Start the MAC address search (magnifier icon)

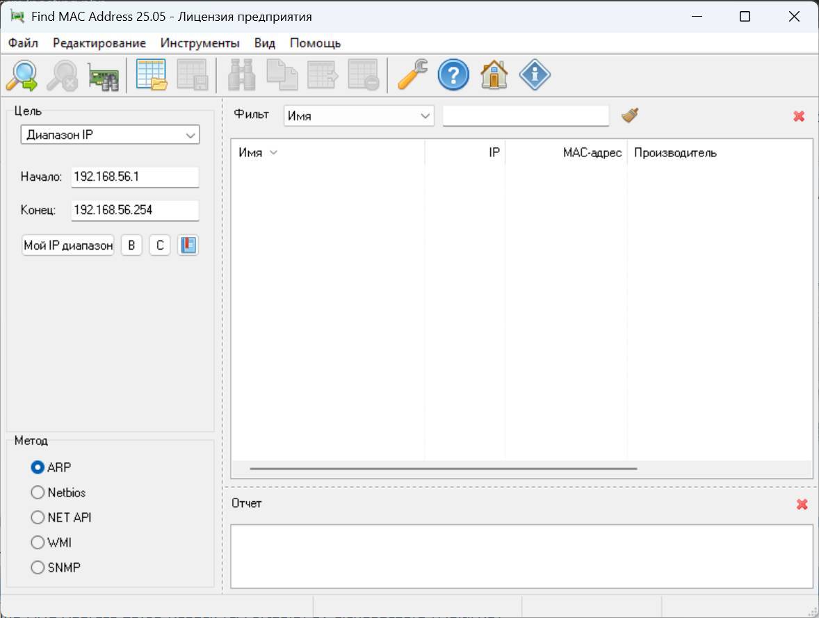point(22,75)
